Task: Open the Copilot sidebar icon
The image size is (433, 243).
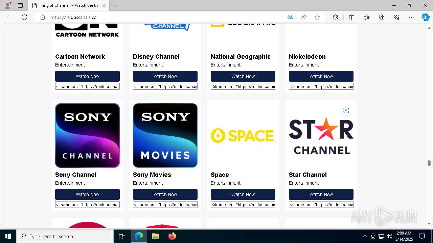Action: click(425, 17)
